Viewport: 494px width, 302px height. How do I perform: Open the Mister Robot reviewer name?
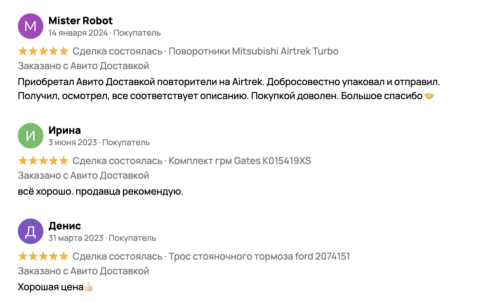pos(80,21)
